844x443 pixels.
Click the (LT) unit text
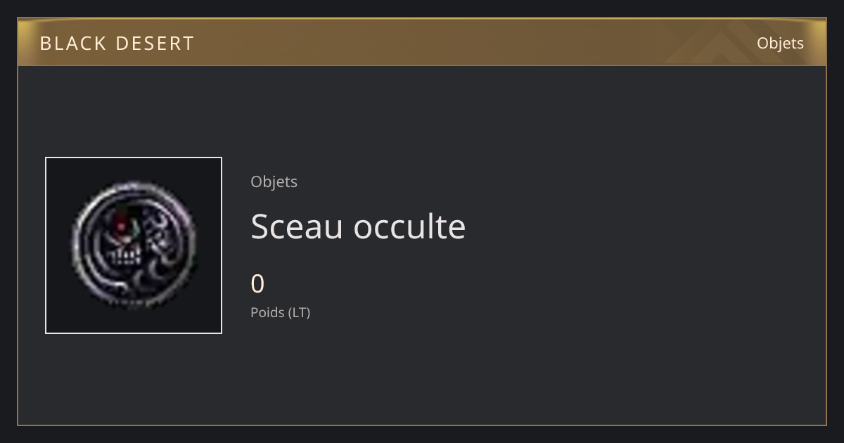298,312
